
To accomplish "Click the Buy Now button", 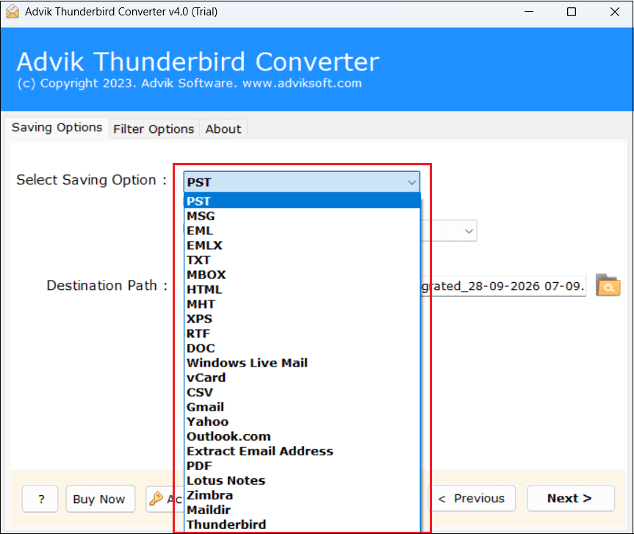I will 100,499.
